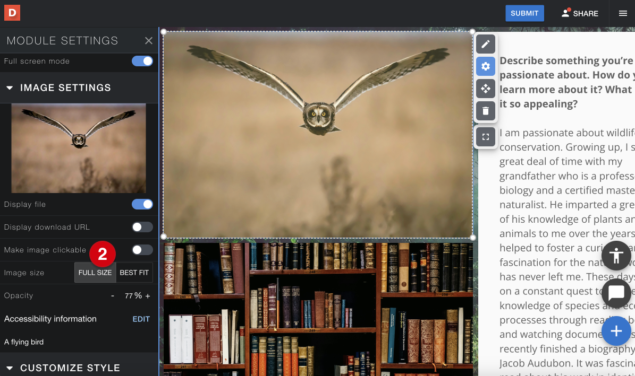The image size is (635, 376).
Task: Click the 'Image size' label
Action: click(x=24, y=273)
